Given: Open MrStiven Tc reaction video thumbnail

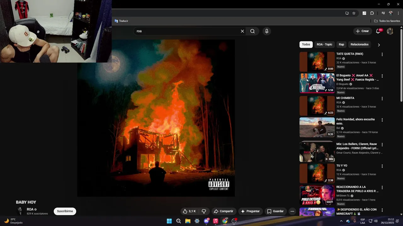Looking at the screenshot, I should (317, 195).
